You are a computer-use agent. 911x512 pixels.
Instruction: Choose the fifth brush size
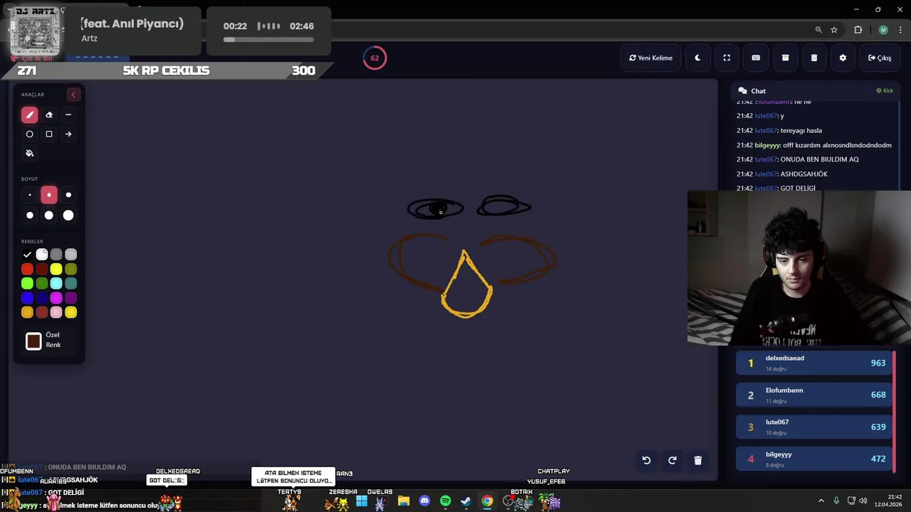49,215
